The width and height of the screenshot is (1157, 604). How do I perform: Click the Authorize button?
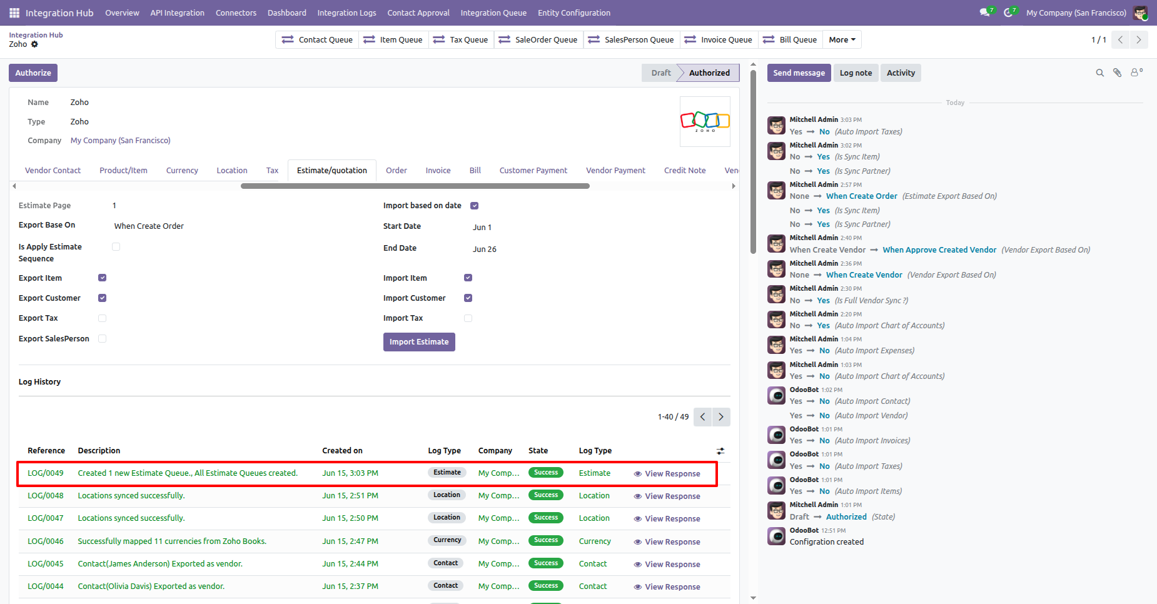33,73
